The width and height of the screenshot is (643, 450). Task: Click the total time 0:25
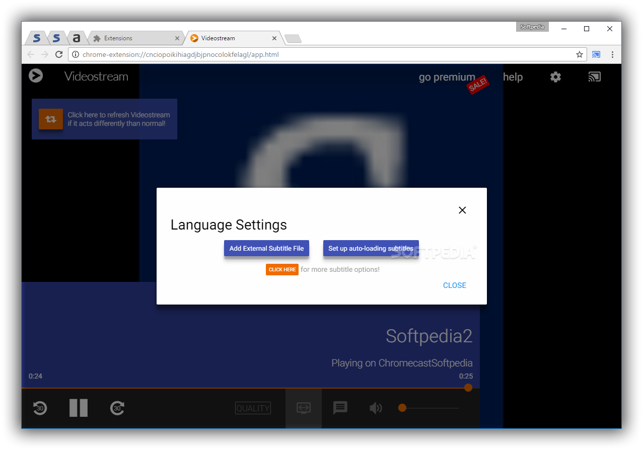pos(466,376)
